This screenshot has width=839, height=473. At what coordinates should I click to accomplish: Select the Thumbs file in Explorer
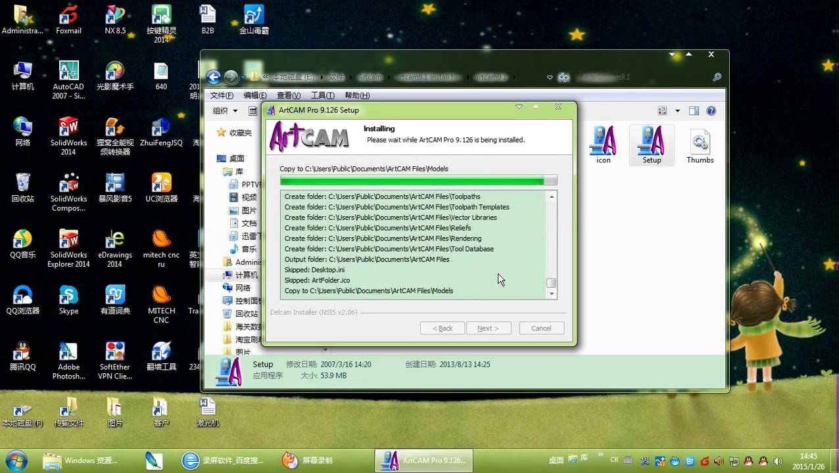(700, 145)
